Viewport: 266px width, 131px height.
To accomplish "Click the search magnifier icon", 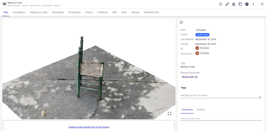I will pos(262,4).
